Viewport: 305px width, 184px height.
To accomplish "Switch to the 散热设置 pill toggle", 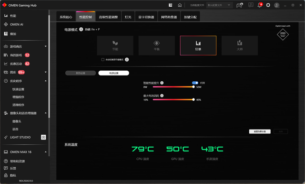I will [81, 73].
